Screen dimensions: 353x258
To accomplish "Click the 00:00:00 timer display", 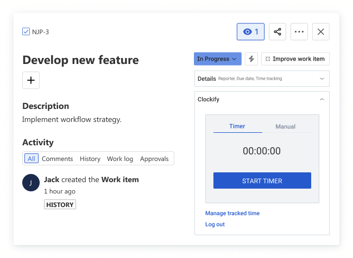I will [x=262, y=151].
